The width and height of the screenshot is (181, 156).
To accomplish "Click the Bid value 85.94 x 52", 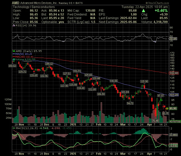I will [x=56, y=14].
